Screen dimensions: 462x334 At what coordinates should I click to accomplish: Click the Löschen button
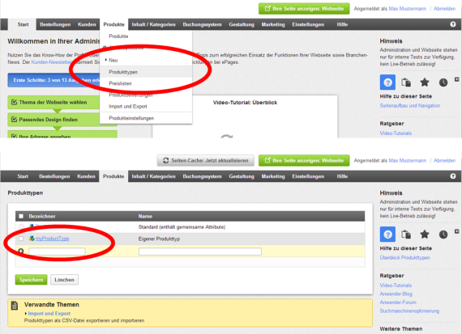[x=64, y=280]
